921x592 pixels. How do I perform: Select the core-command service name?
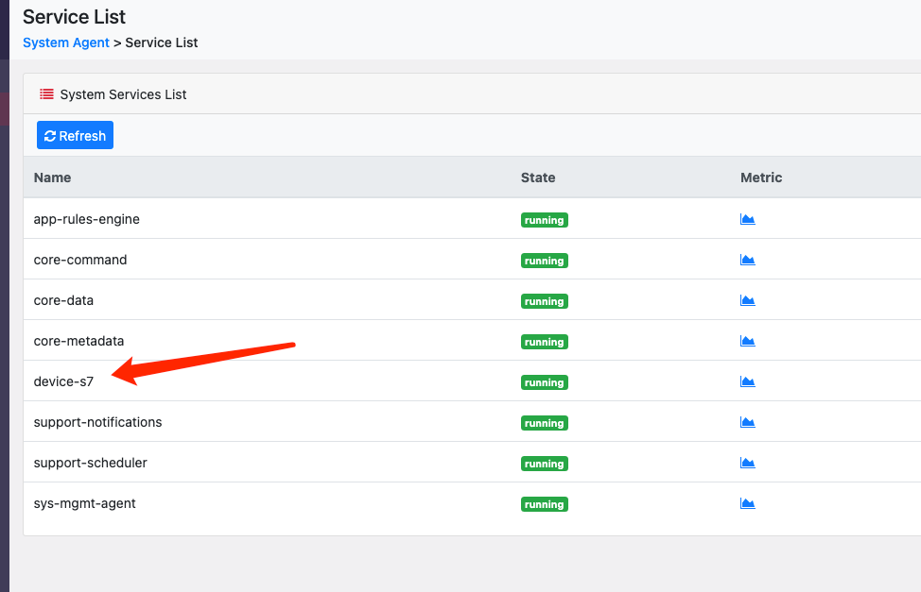coord(80,260)
